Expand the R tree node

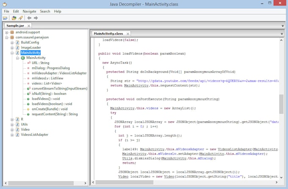point(12,120)
